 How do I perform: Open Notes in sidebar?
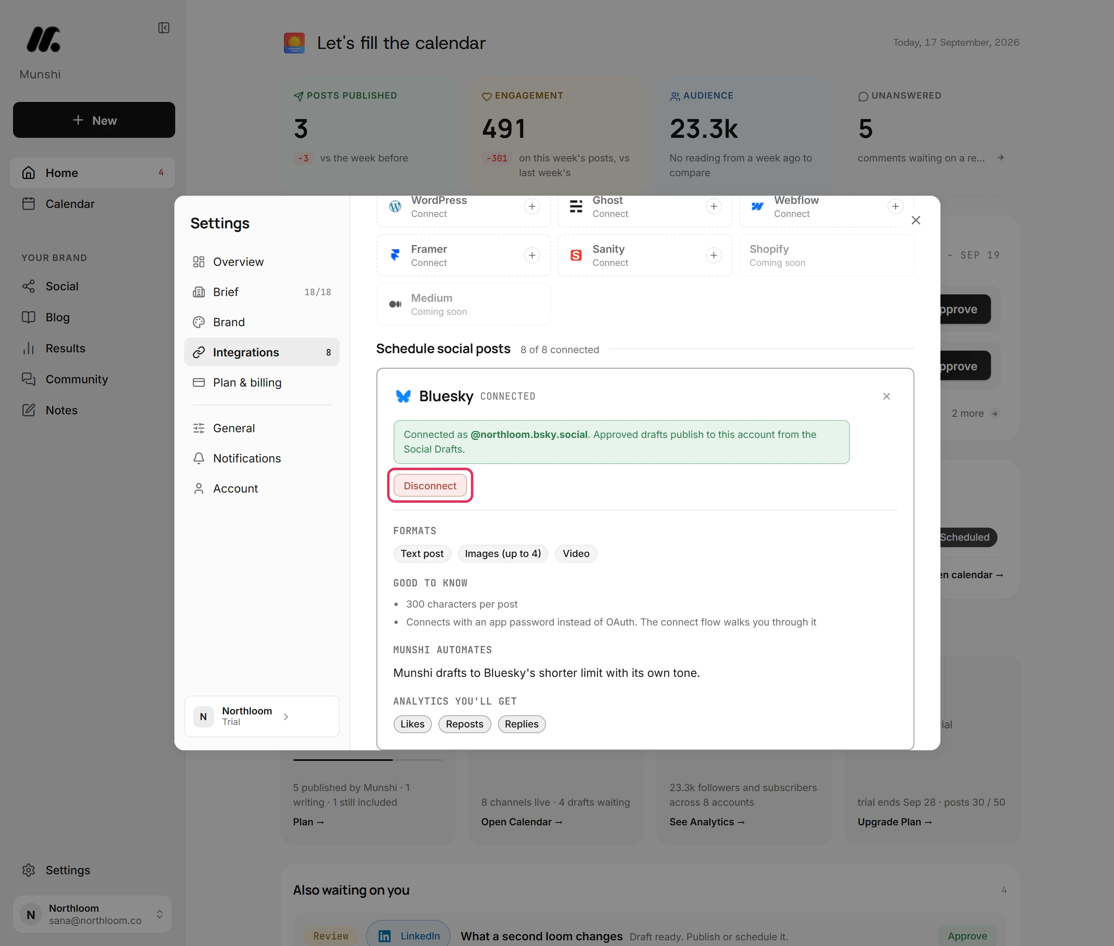(x=92, y=410)
